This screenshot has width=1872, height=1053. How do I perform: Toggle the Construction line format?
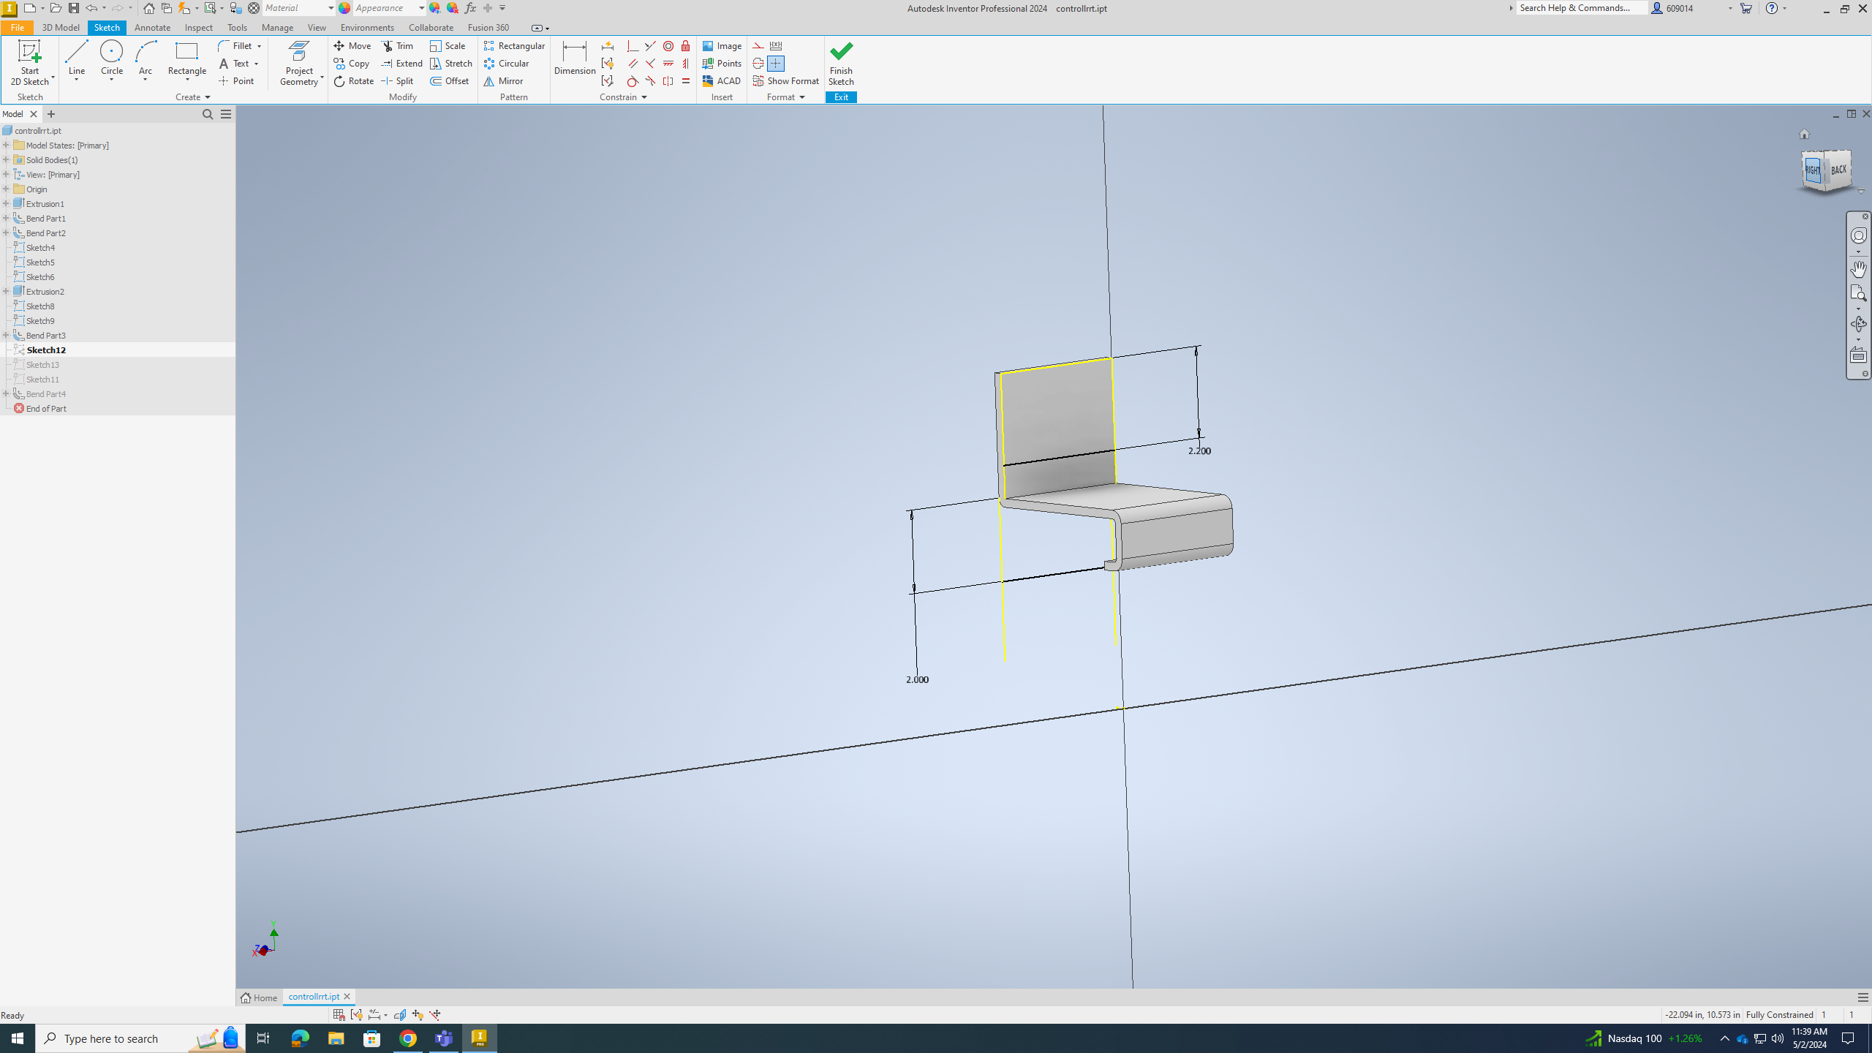pos(758,46)
